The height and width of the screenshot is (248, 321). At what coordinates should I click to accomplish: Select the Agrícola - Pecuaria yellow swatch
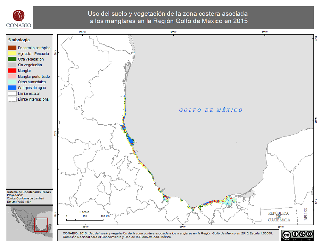tap(12, 54)
